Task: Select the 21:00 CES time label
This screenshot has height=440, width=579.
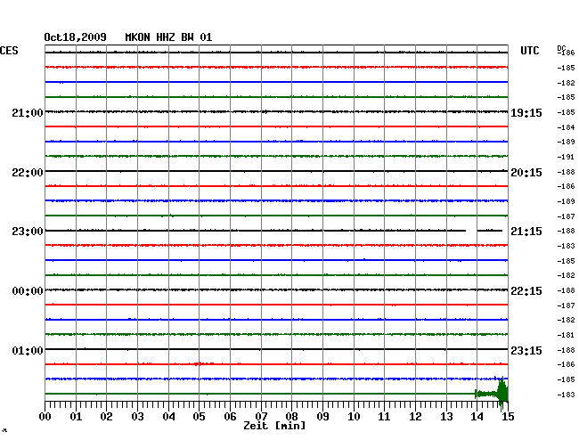Action: tap(28, 112)
